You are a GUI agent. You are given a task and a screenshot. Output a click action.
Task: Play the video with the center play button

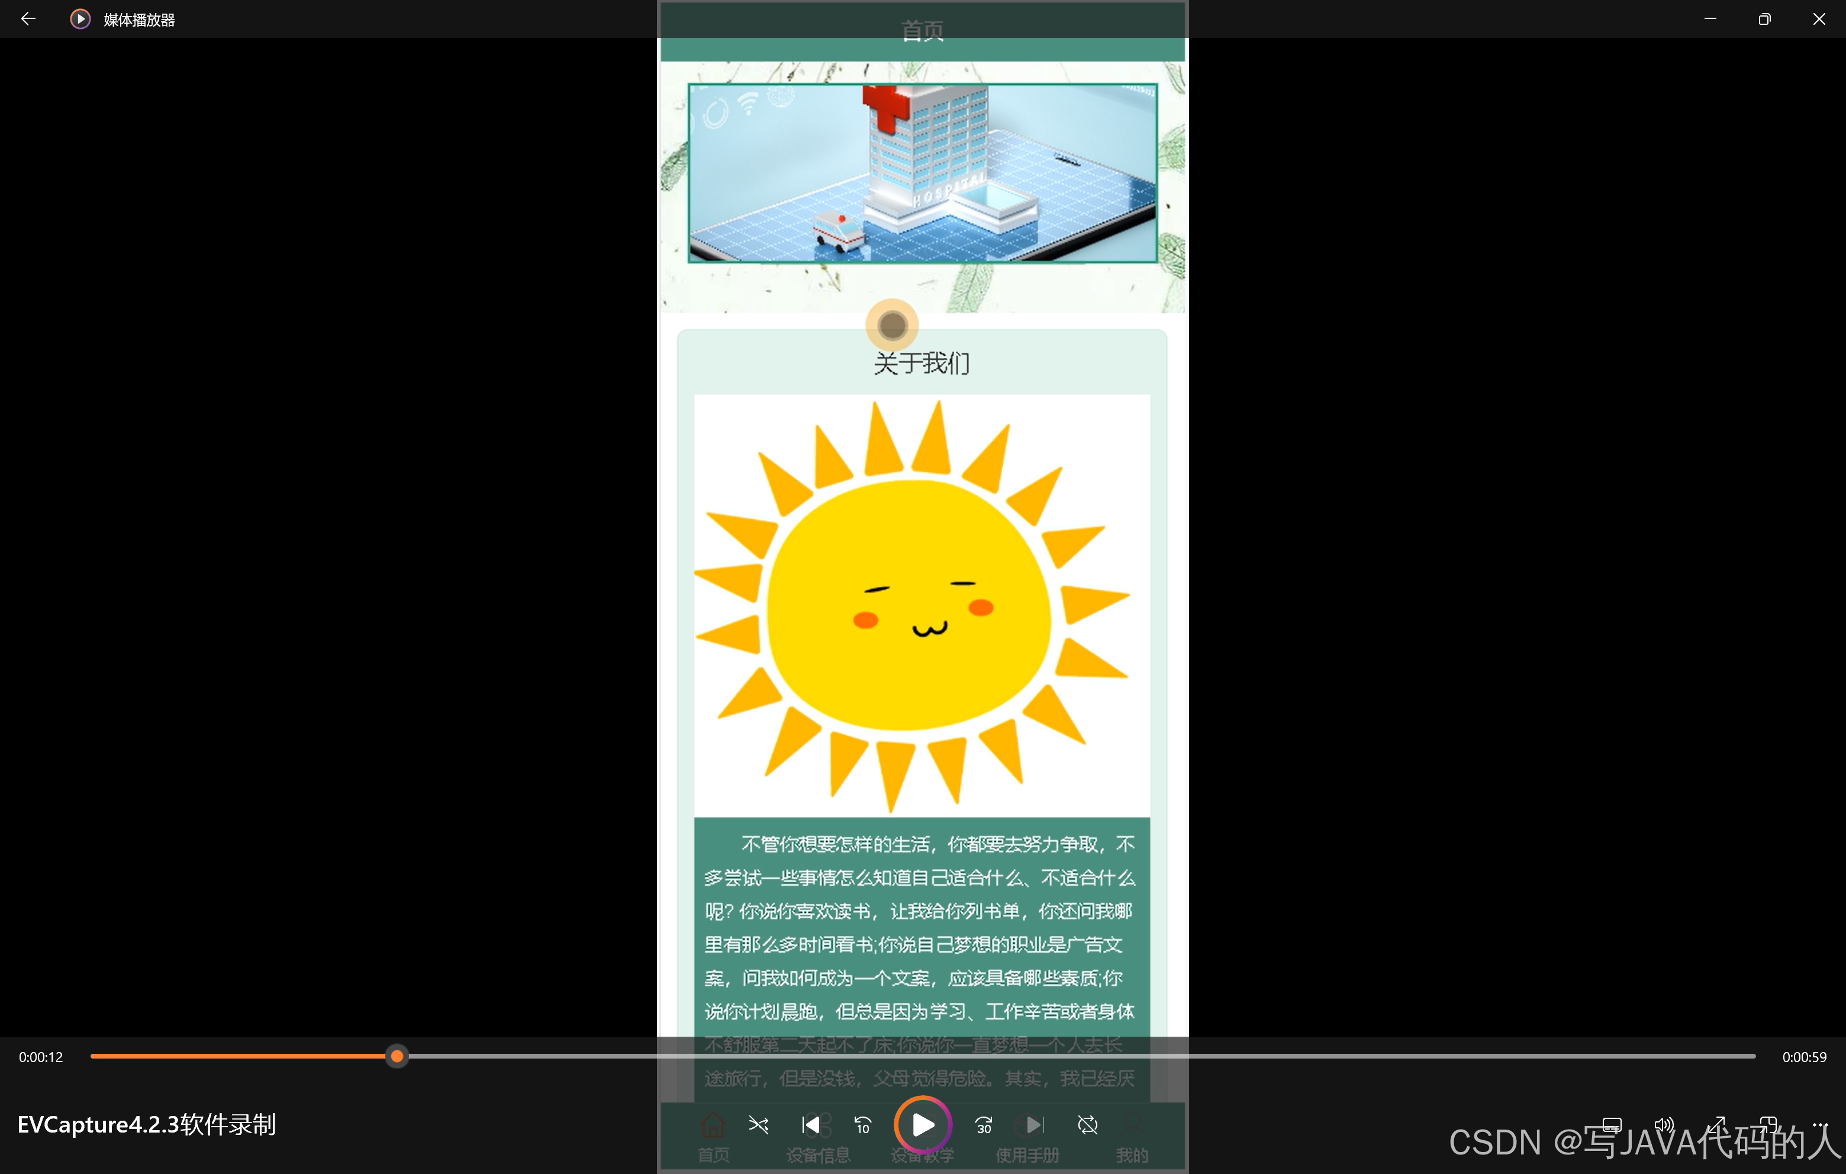point(923,1125)
